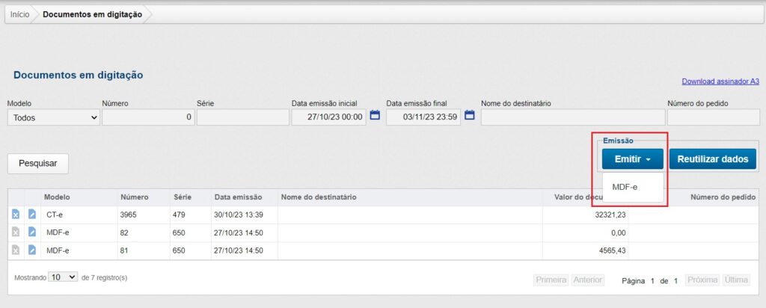The width and height of the screenshot is (766, 308).
Task: Sort by Data emissão column header
Action: [x=238, y=197]
